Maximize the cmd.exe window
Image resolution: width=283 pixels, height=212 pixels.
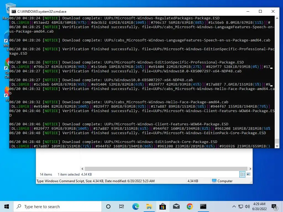pyautogui.click(x=260, y=11)
